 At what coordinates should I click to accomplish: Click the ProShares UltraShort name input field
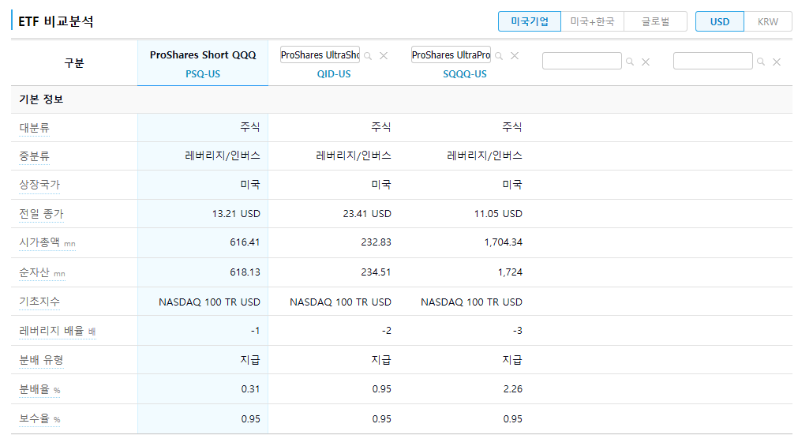point(320,55)
